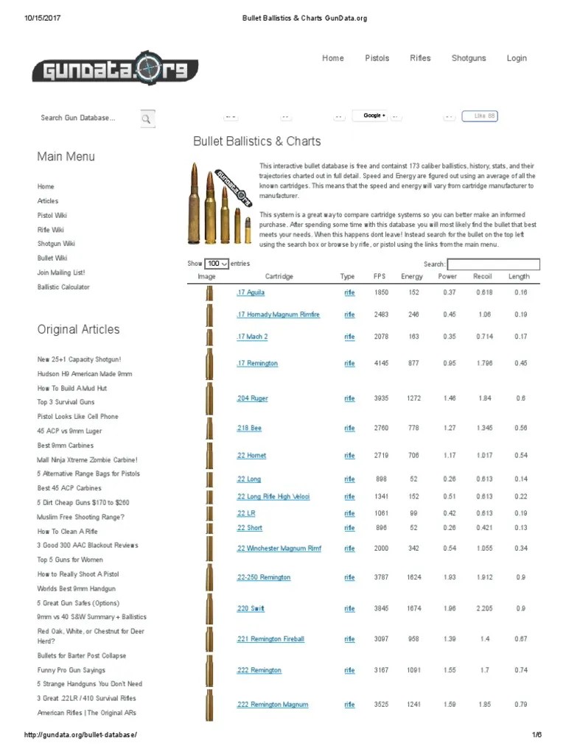Open Pistol Wiki in Main Menu
Image resolution: width=566 pixels, height=754 pixels.
(52, 216)
